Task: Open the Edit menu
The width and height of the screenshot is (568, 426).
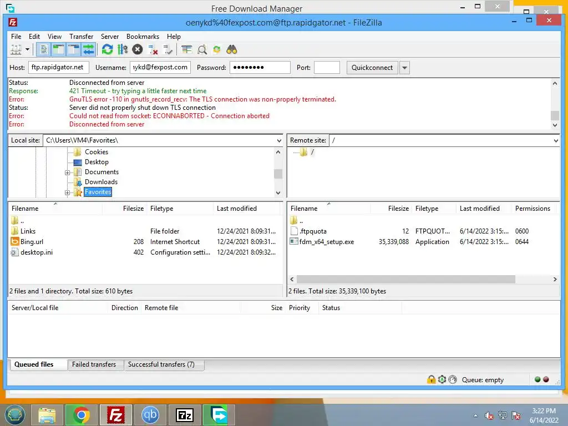Action: coord(34,37)
